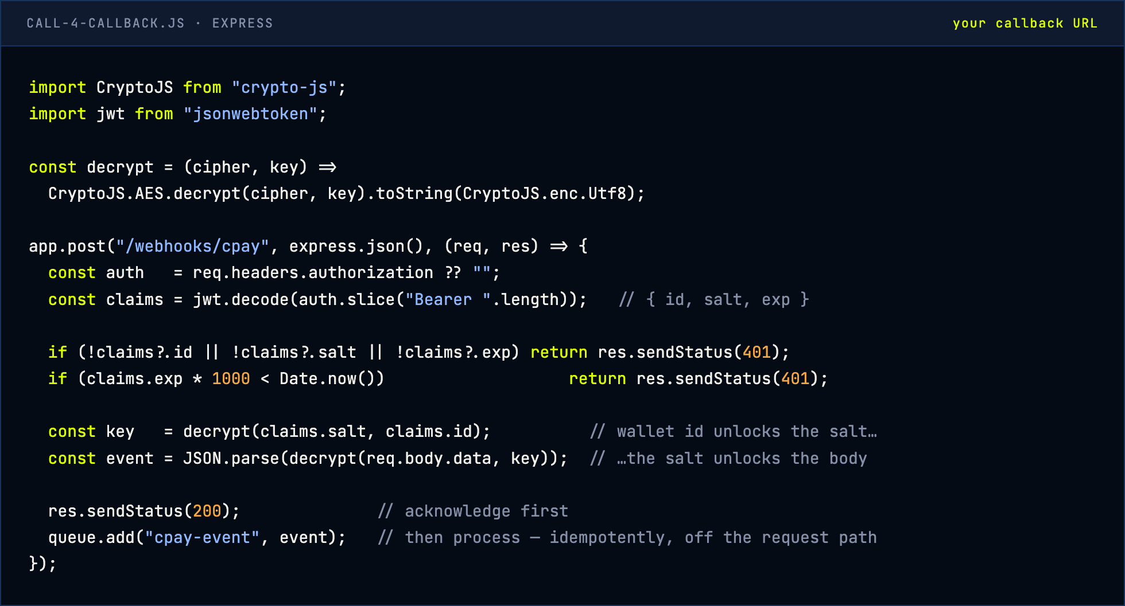Click the number 1000 in expiry check
Image resolution: width=1125 pixels, height=606 pixels.
[231, 379]
